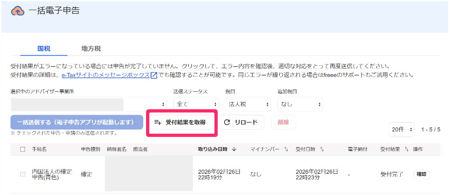Click the 受付完了 status text

392,174
